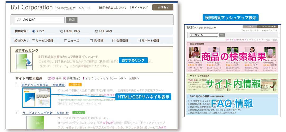
Task: Click the ログイン button in BSTfashion
Action: 249,27
